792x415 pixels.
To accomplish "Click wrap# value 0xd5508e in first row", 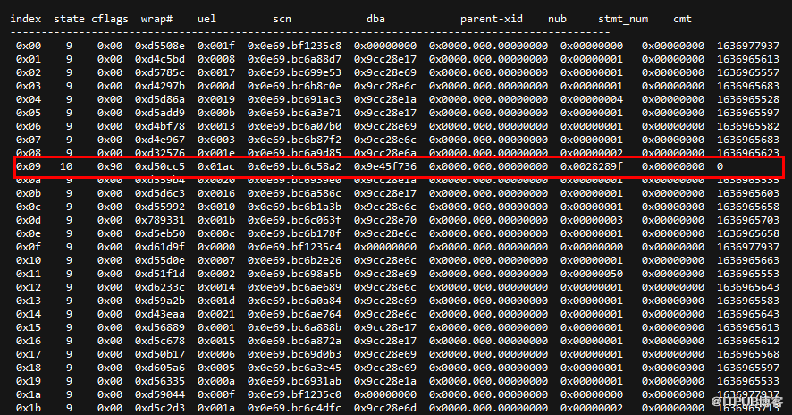I will 160,45.
